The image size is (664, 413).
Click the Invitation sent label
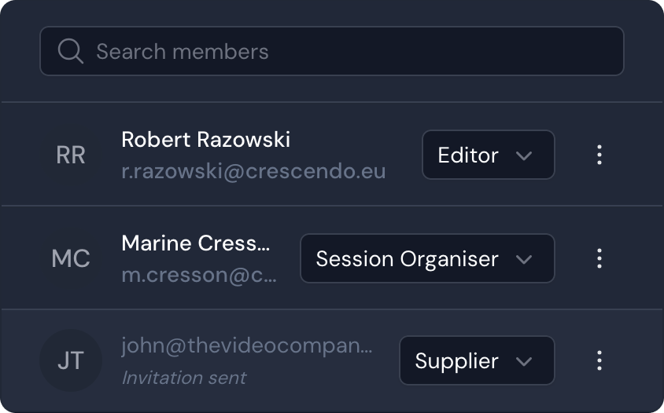click(x=184, y=378)
